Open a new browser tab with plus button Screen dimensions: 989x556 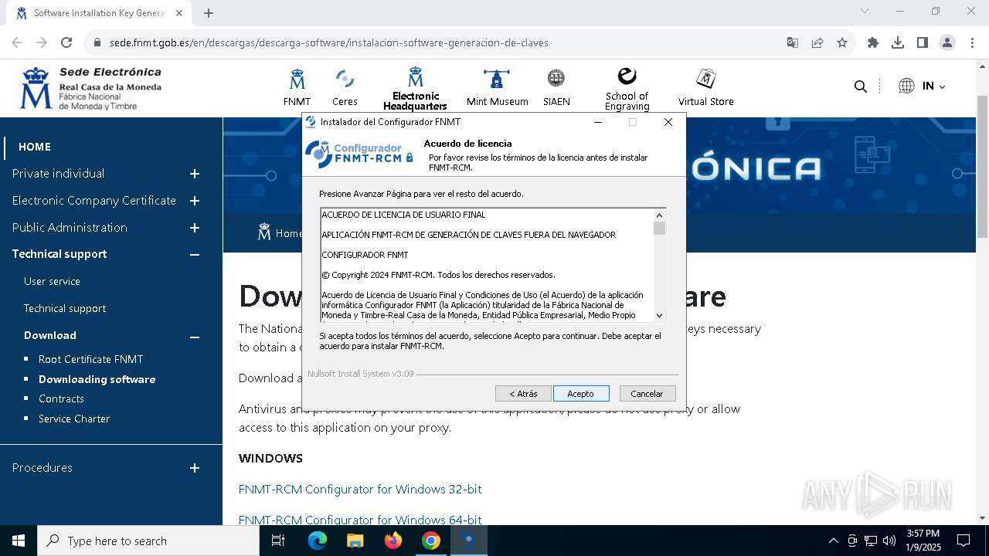209,13
